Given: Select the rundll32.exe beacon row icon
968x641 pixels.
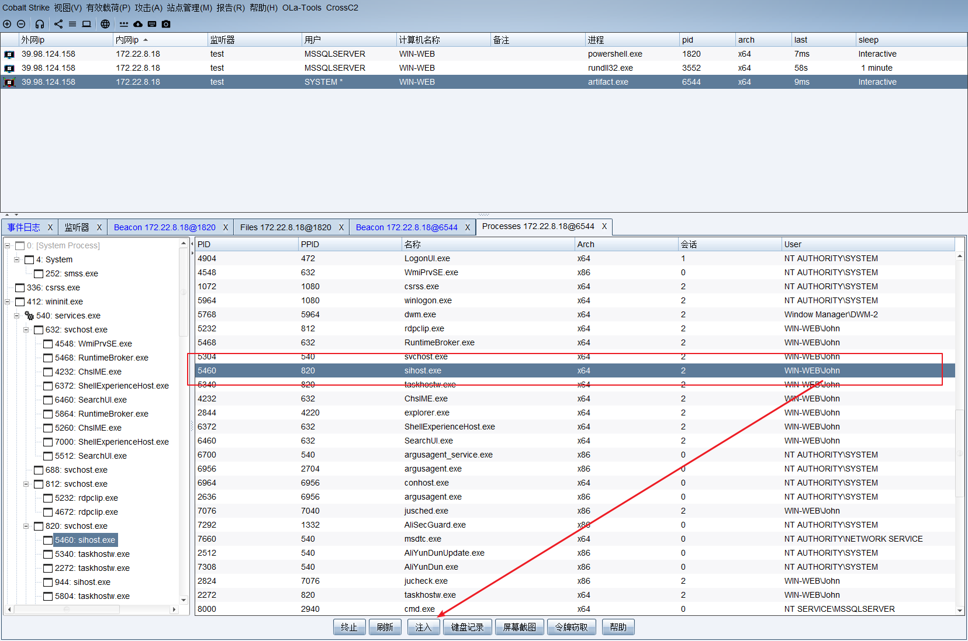Looking at the screenshot, I should pos(9,68).
